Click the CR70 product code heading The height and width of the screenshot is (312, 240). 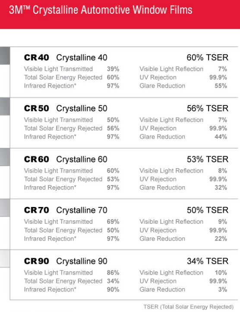[x=37, y=210]
